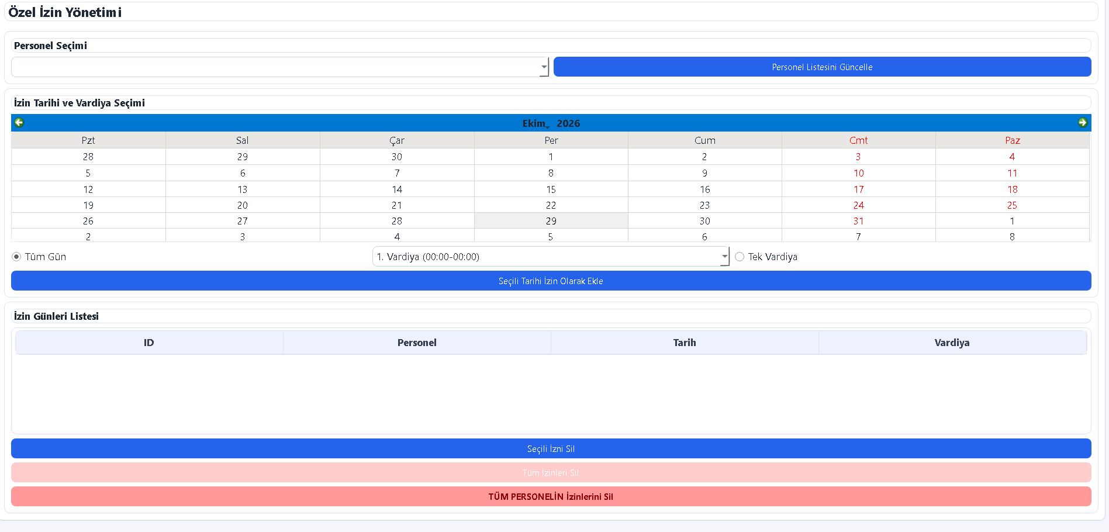This screenshot has width=1109, height=532.
Task: Select the Tek Vardiya radio option
Action: (x=740, y=257)
